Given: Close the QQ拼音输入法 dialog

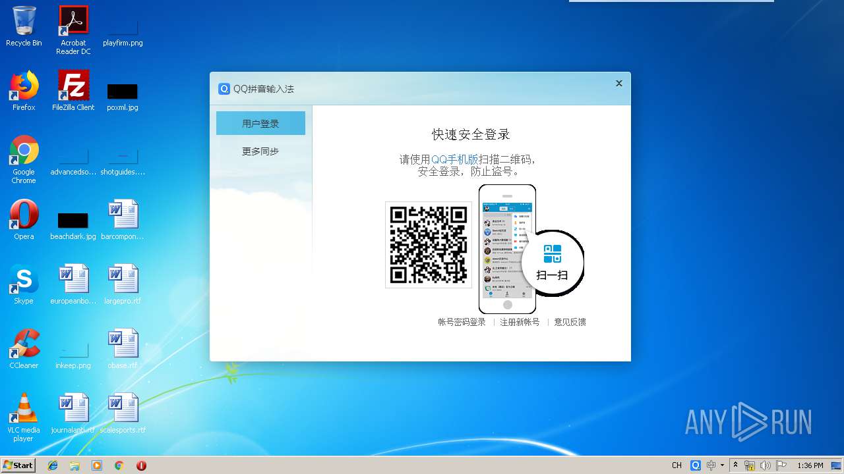Looking at the screenshot, I should point(619,84).
